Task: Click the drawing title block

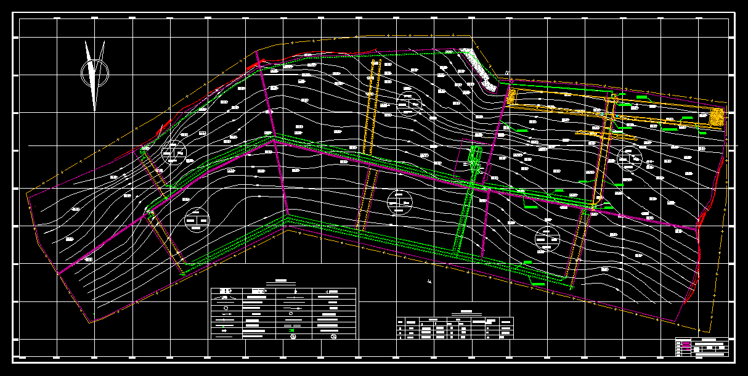Action: click(x=702, y=347)
